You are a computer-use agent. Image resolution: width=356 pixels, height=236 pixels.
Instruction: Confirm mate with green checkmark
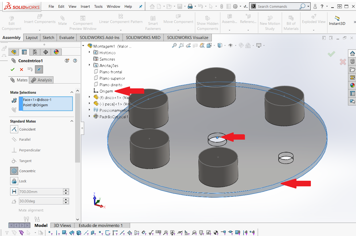coord(13,69)
